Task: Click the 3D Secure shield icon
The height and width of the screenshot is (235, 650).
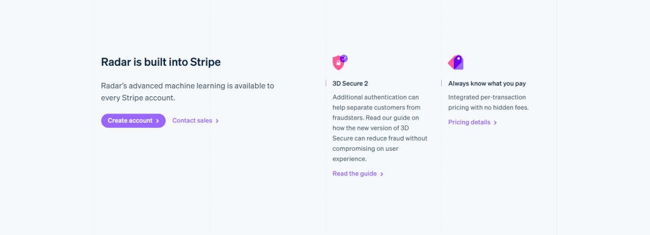Action: pos(340,63)
